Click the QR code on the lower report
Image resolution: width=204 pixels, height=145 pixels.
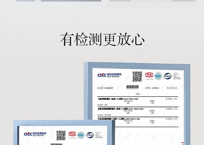(61, 135)
